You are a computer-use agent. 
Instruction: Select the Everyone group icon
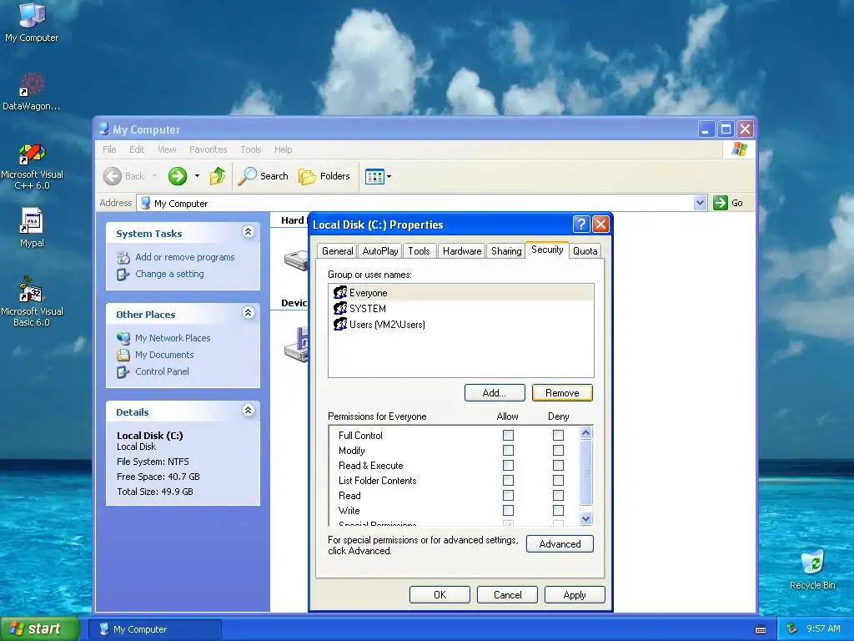click(x=340, y=292)
